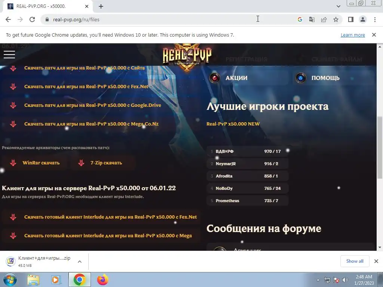This screenshot has width=383, height=287.
Task: Open a new browser tab
Action: (101, 6)
